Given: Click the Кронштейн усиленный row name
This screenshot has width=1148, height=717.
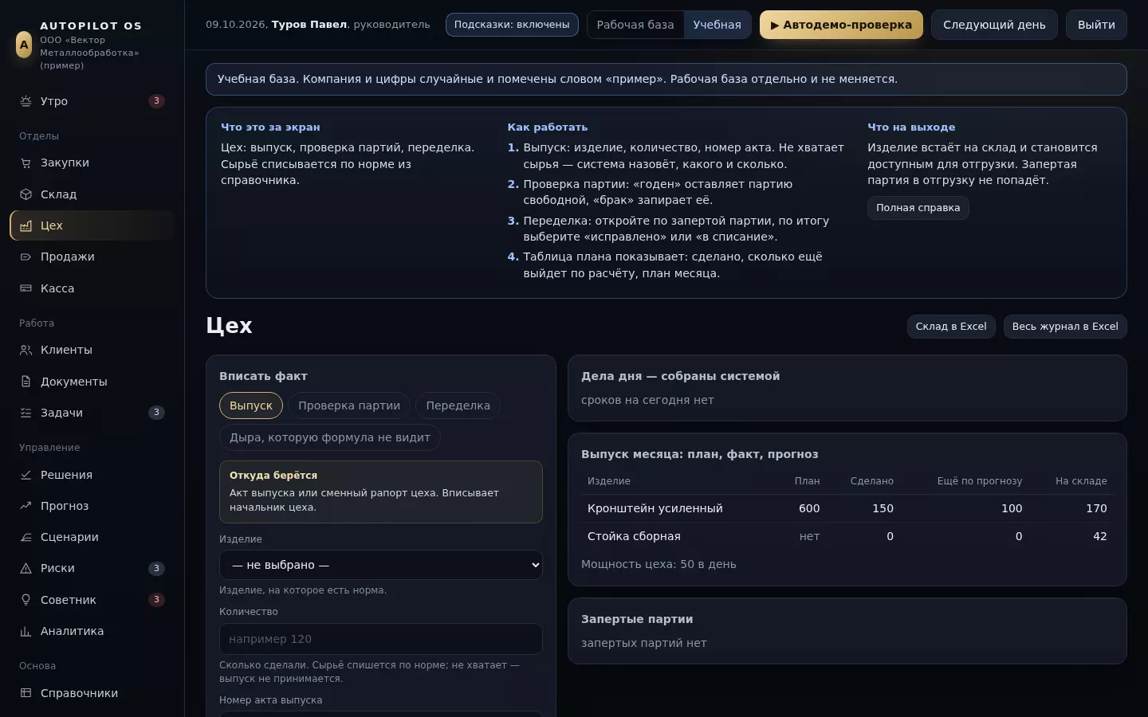Looking at the screenshot, I should coord(655,508).
